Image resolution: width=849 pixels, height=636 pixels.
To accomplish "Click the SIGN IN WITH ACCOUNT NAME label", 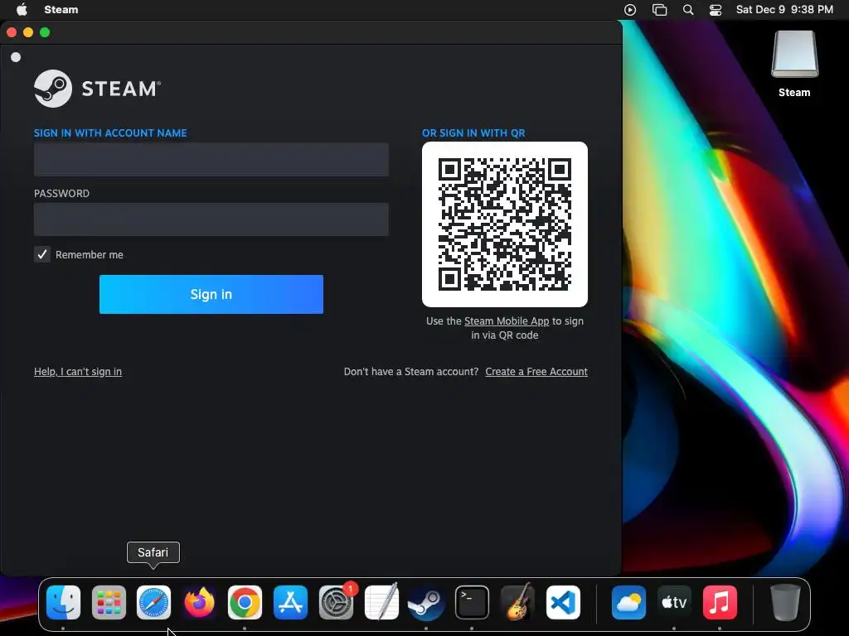I will [x=110, y=133].
